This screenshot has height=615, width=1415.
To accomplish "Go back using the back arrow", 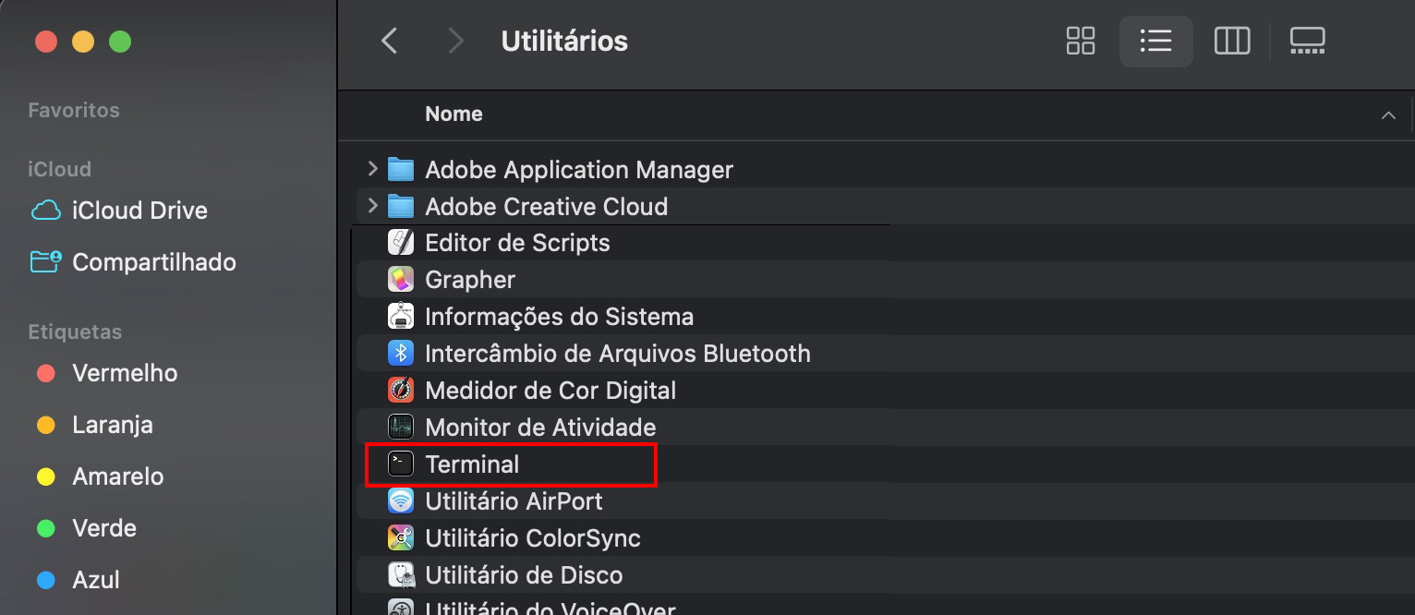I will click(390, 41).
